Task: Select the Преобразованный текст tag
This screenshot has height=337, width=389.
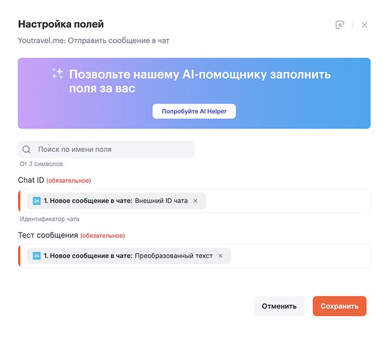Action: pos(129,256)
